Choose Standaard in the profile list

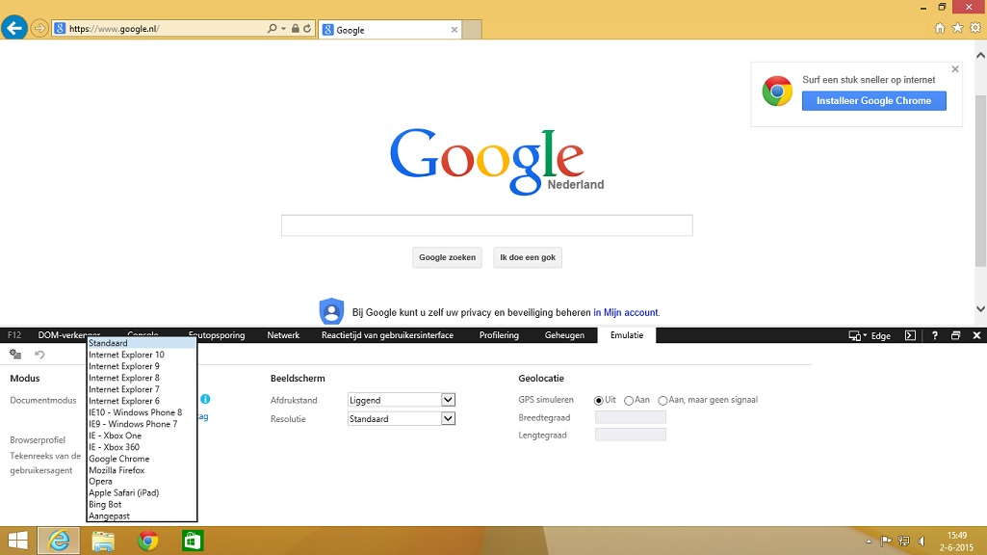pos(142,343)
